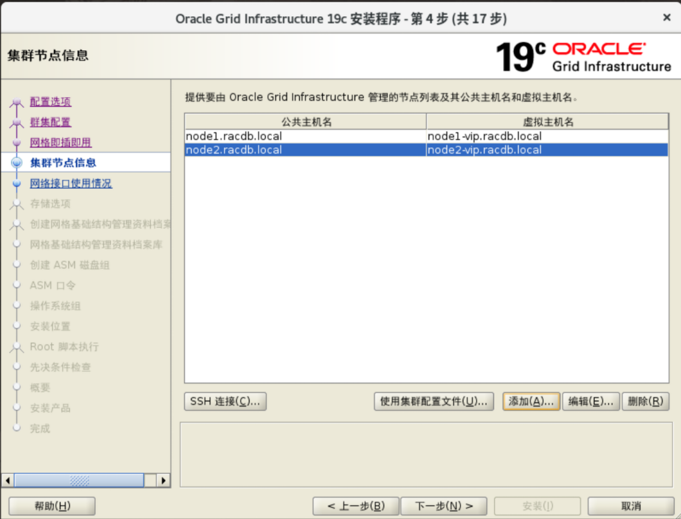Go back with 上一步 button
Image resolution: width=681 pixels, height=519 pixels.
(x=356, y=506)
